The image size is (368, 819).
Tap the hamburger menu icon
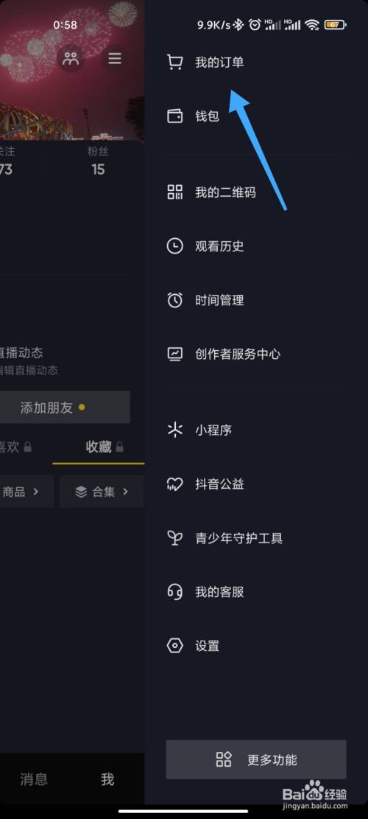click(115, 58)
